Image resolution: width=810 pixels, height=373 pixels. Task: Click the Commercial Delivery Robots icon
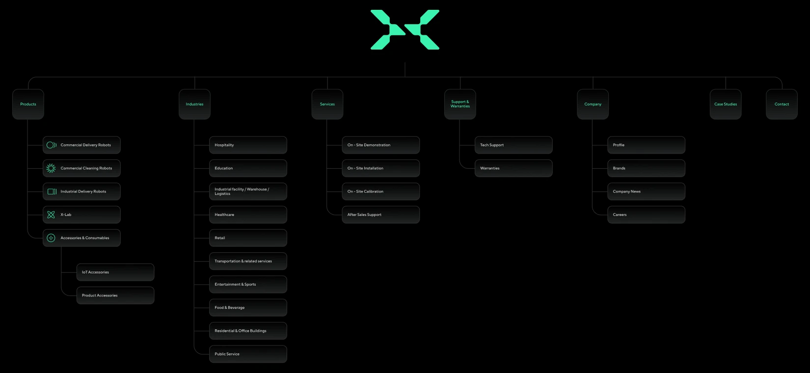point(52,145)
